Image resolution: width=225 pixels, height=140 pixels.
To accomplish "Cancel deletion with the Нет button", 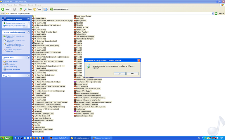I will click(x=132, y=74).
